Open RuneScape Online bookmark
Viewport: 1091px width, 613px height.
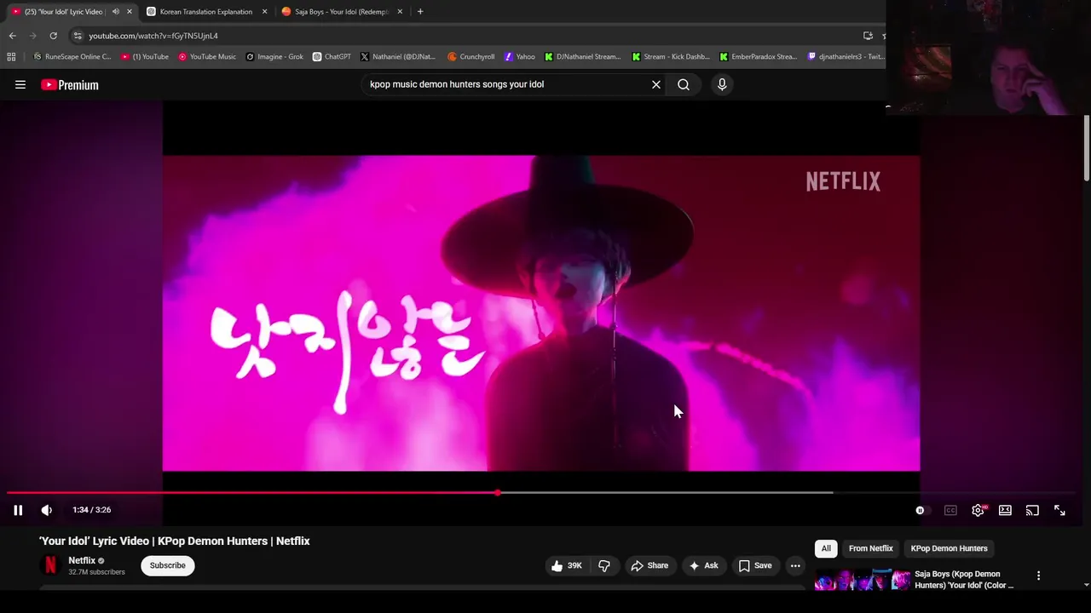click(72, 57)
